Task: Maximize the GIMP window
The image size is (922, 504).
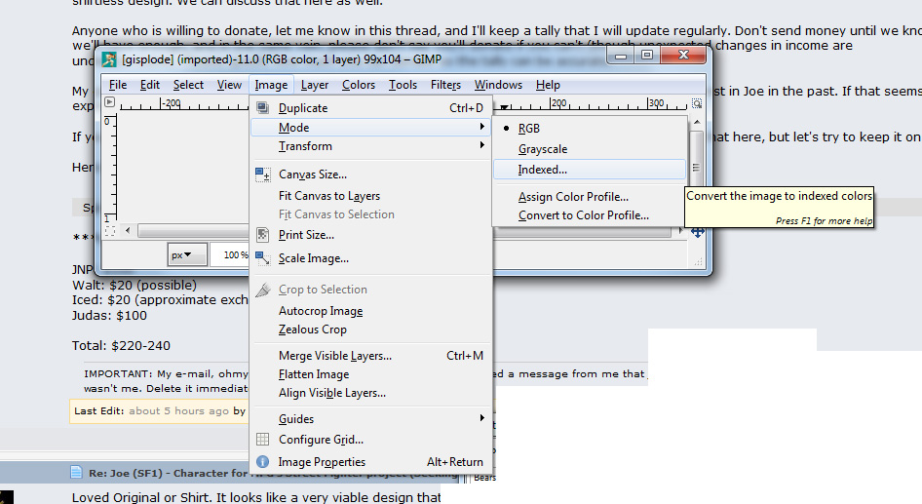Action: (647, 56)
